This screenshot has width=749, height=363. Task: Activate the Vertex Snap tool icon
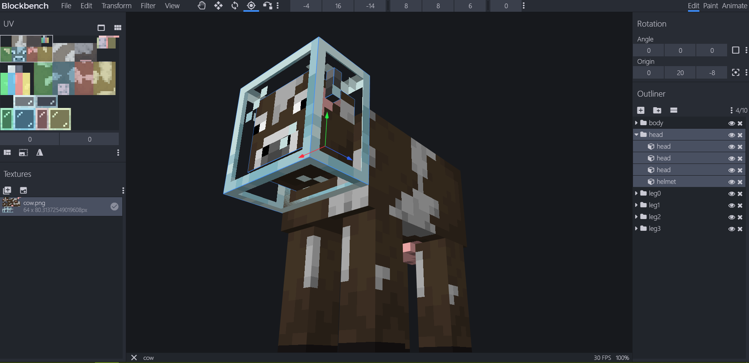(268, 5)
